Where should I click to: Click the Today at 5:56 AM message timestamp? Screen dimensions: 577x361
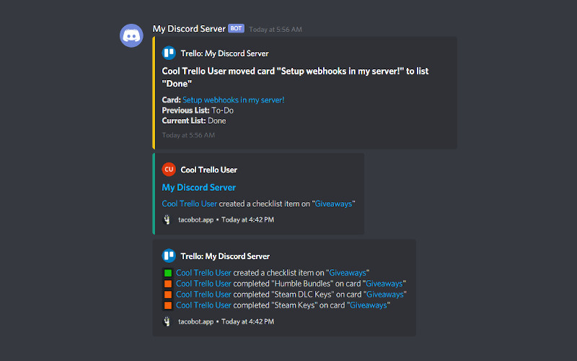(x=276, y=30)
